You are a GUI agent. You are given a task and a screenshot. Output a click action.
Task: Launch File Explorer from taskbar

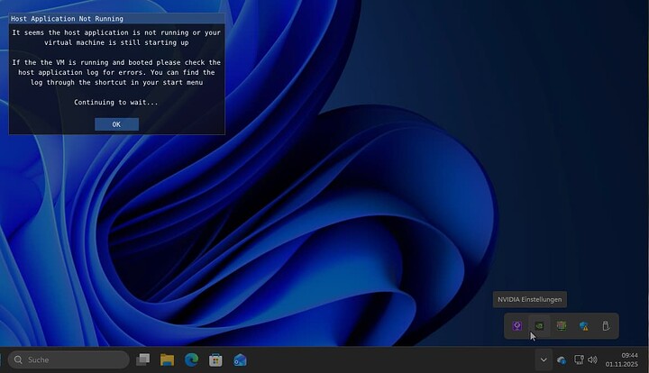[167, 359]
